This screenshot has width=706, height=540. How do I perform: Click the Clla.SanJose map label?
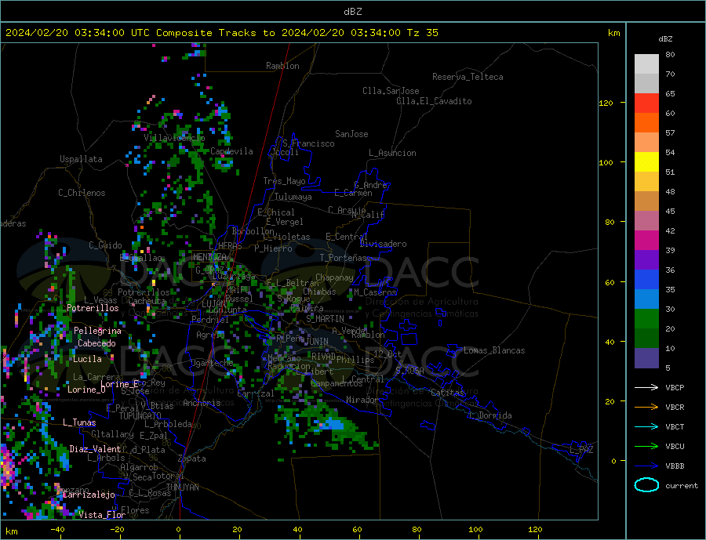click(391, 91)
